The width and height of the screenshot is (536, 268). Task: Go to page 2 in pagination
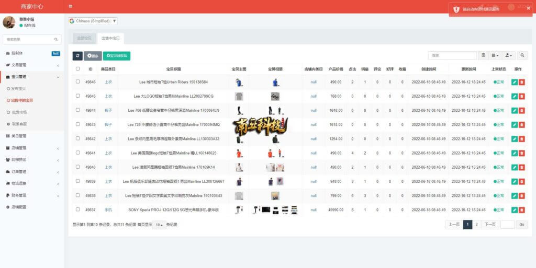click(x=476, y=224)
